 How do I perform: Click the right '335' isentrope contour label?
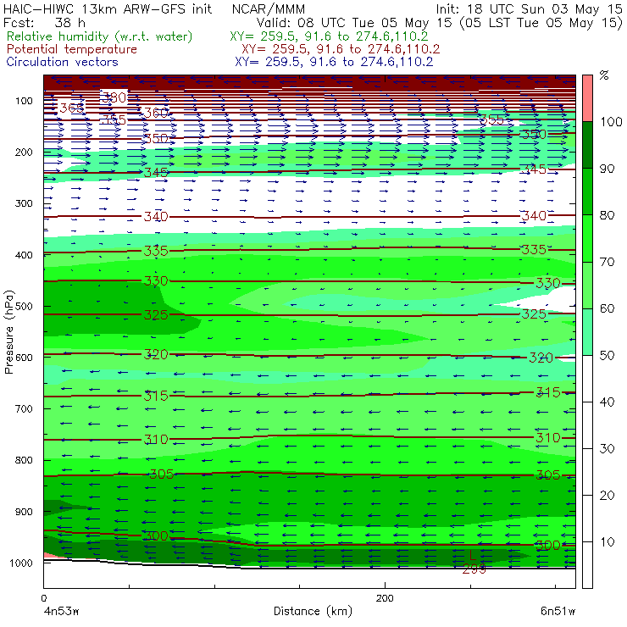[x=535, y=250]
